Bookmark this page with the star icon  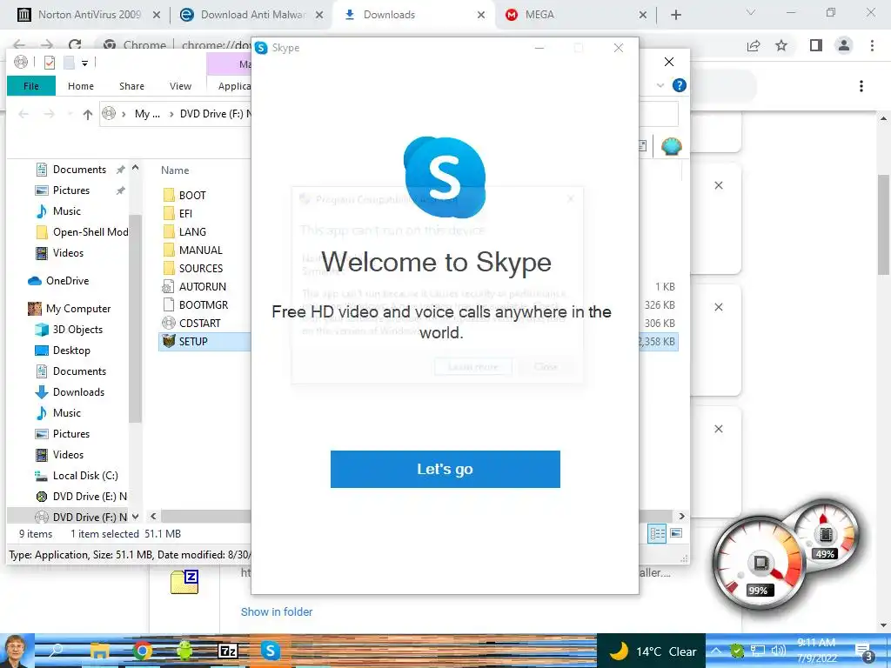click(781, 45)
